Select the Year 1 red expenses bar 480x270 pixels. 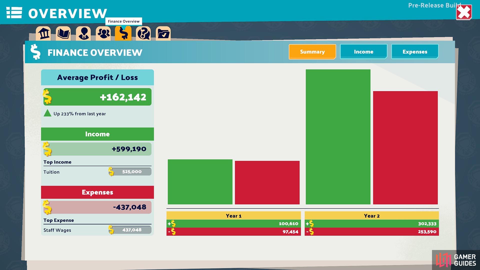(x=267, y=182)
